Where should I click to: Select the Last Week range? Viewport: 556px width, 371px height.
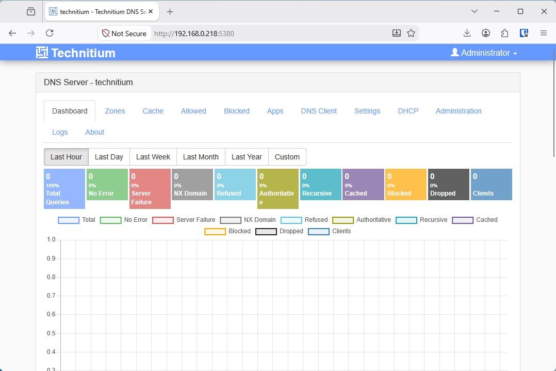tap(153, 157)
